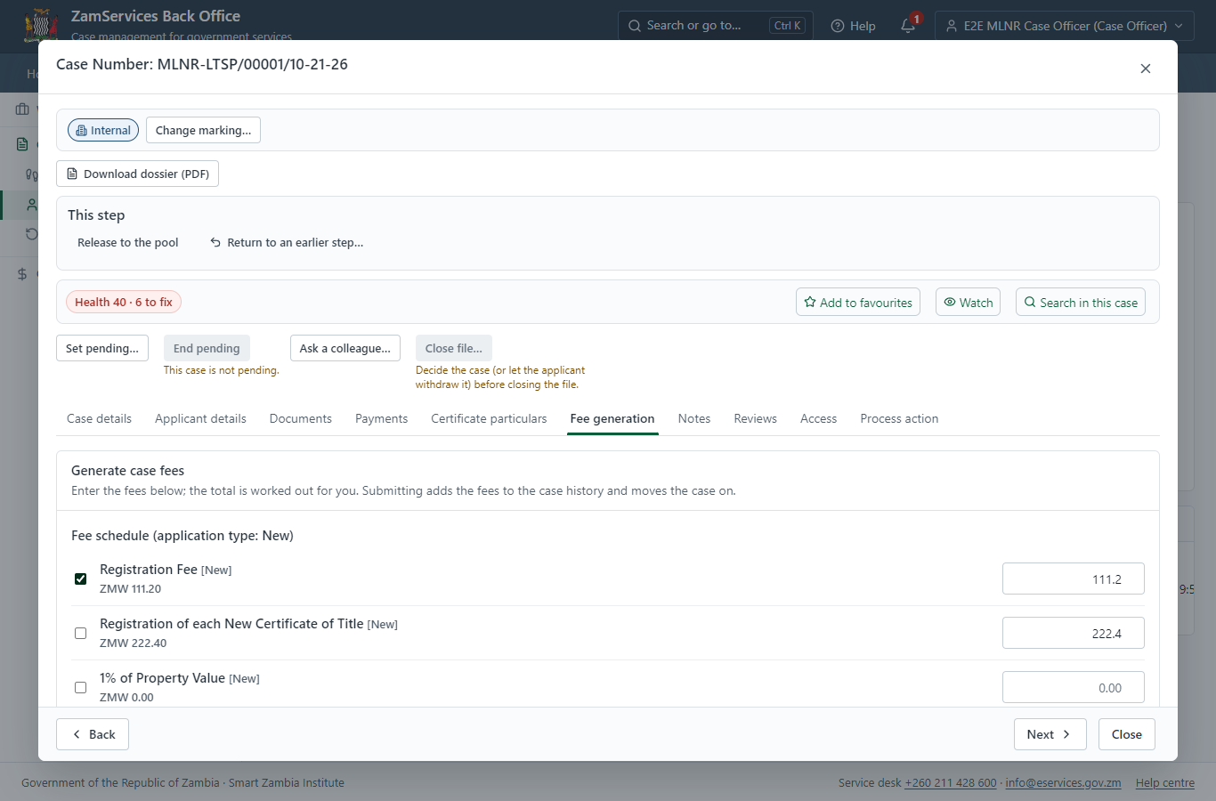
Task: Click the return arrow icon beside Return to an earlier step
Action: (x=215, y=242)
